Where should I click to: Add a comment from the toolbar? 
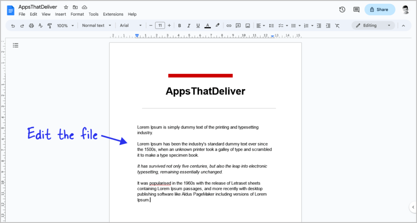(238, 26)
